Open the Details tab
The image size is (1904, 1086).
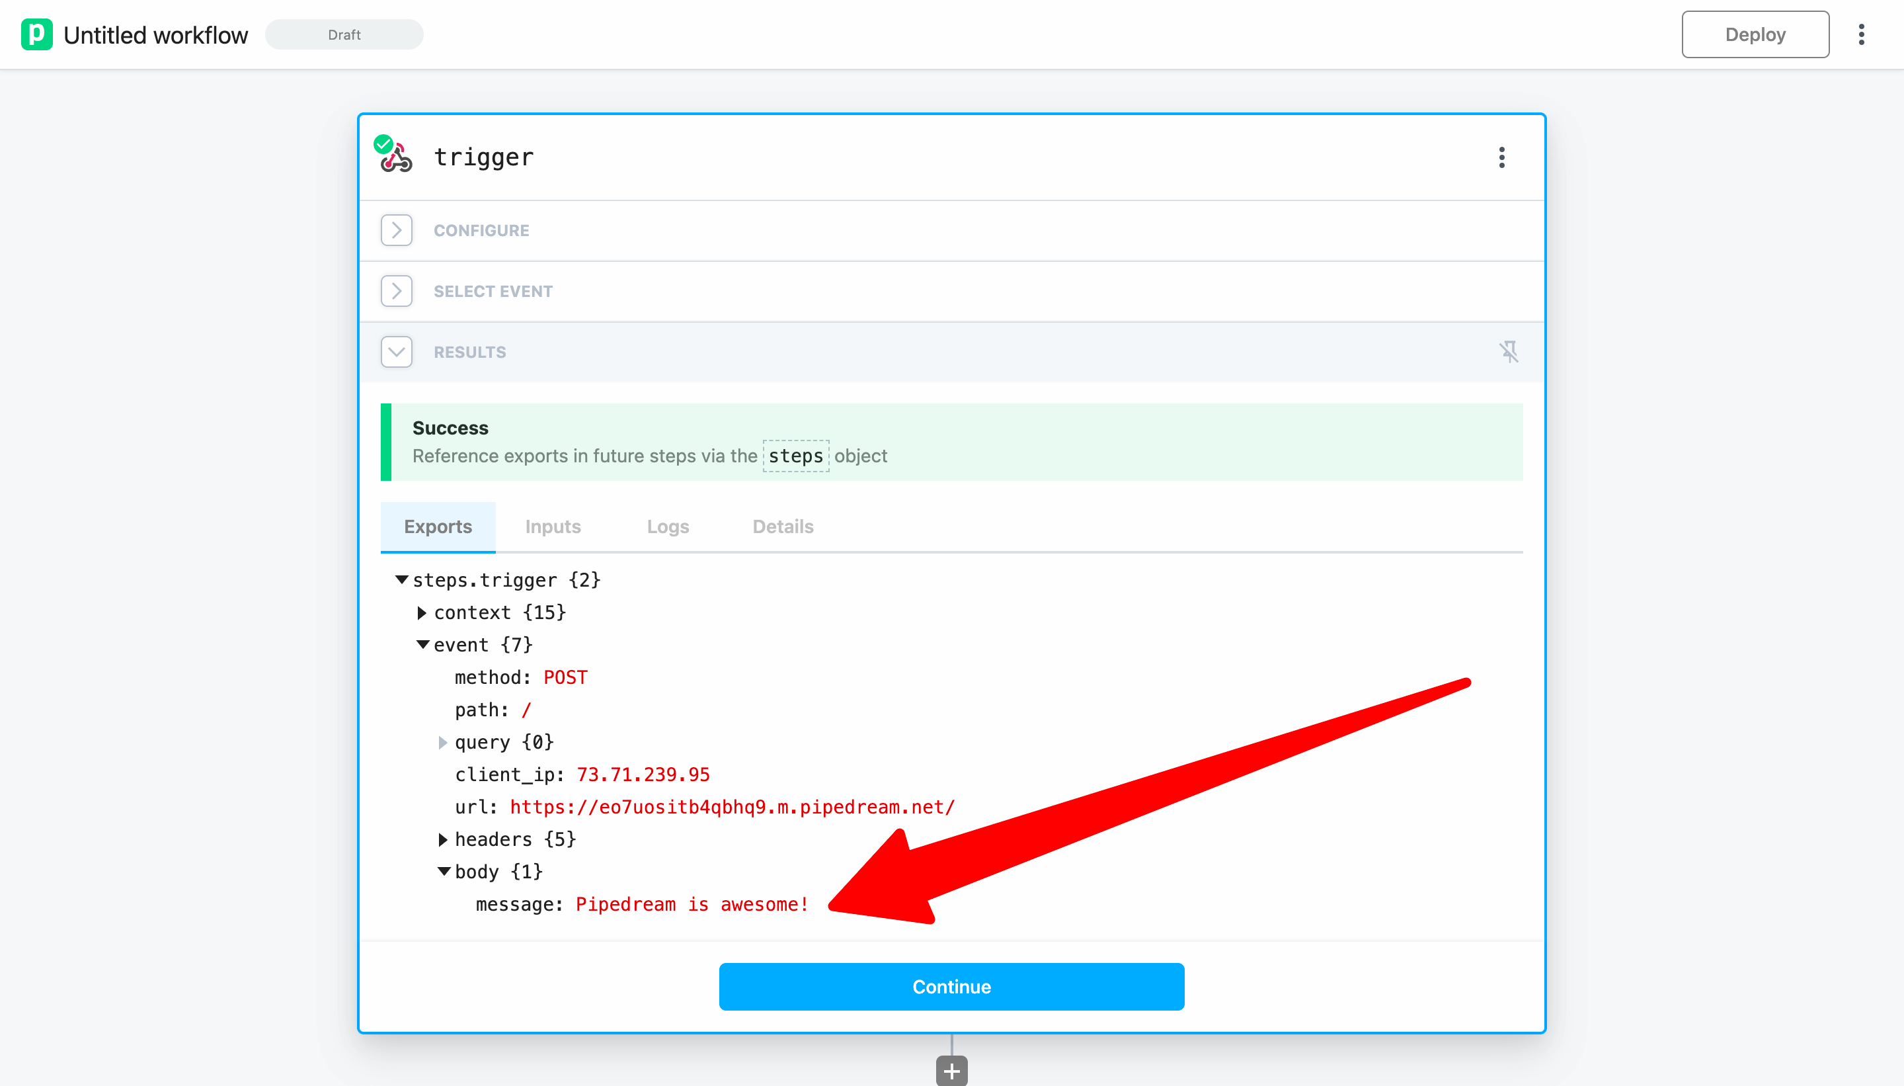pyautogui.click(x=782, y=526)
